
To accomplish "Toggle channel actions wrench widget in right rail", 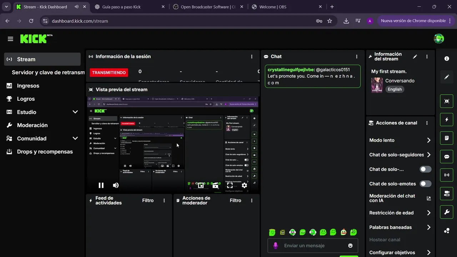I will point(447,212).
